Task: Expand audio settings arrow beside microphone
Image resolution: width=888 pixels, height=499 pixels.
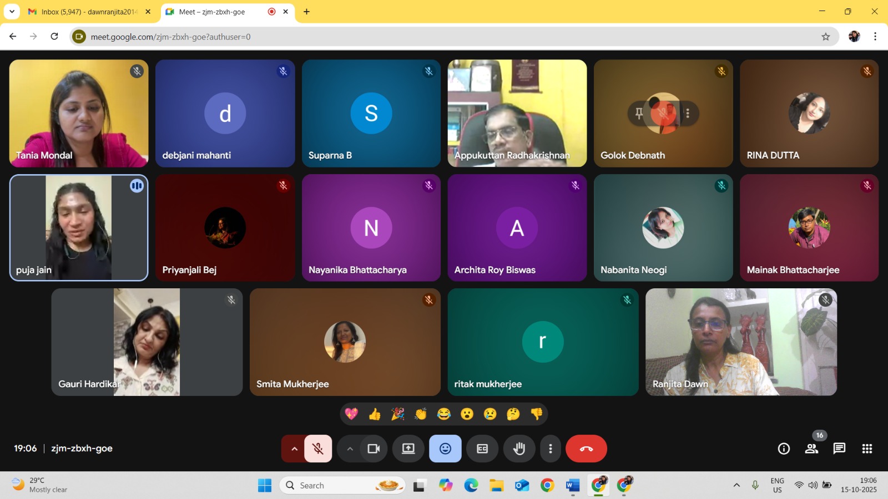Action: point(294,449)
